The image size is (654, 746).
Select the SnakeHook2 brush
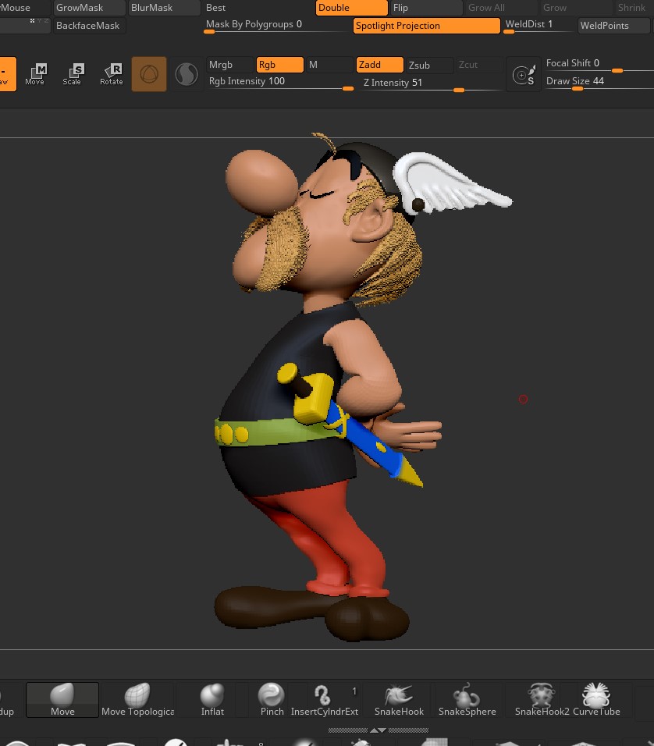point(542,699)
